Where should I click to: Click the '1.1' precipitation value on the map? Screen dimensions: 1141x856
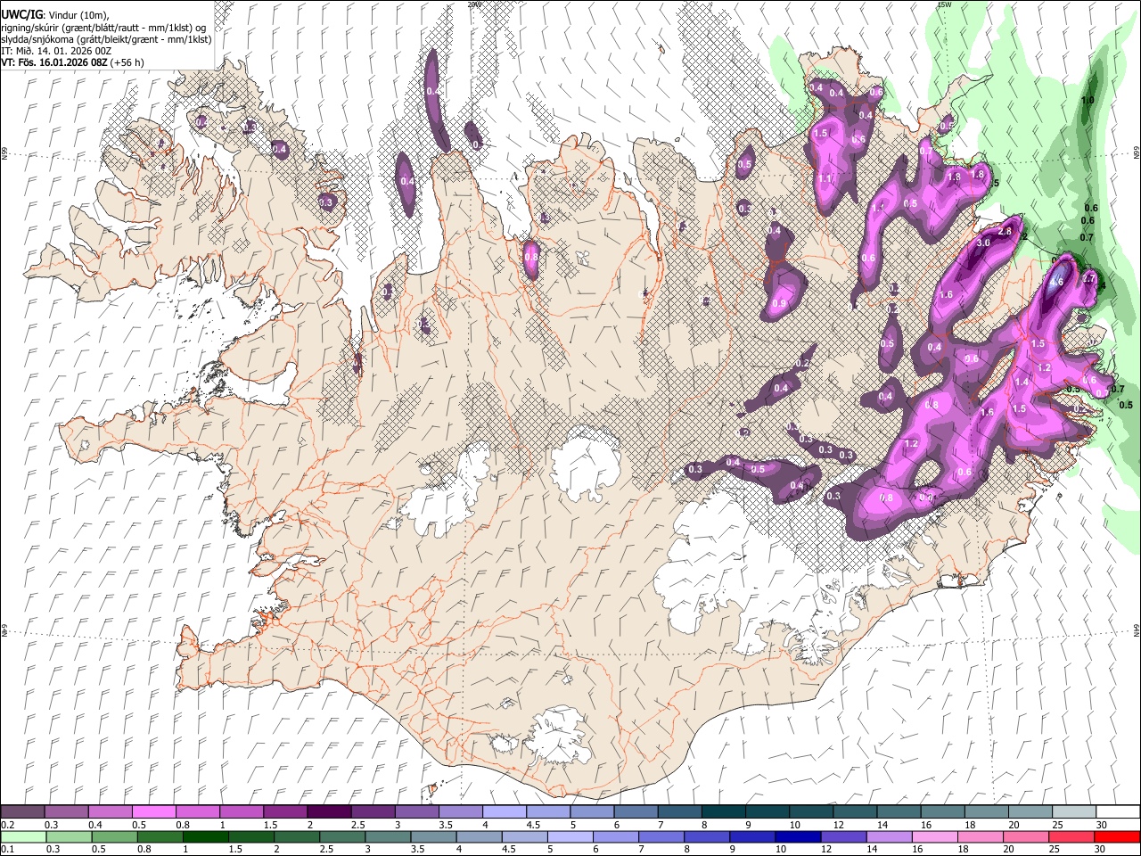click(825, 178)
